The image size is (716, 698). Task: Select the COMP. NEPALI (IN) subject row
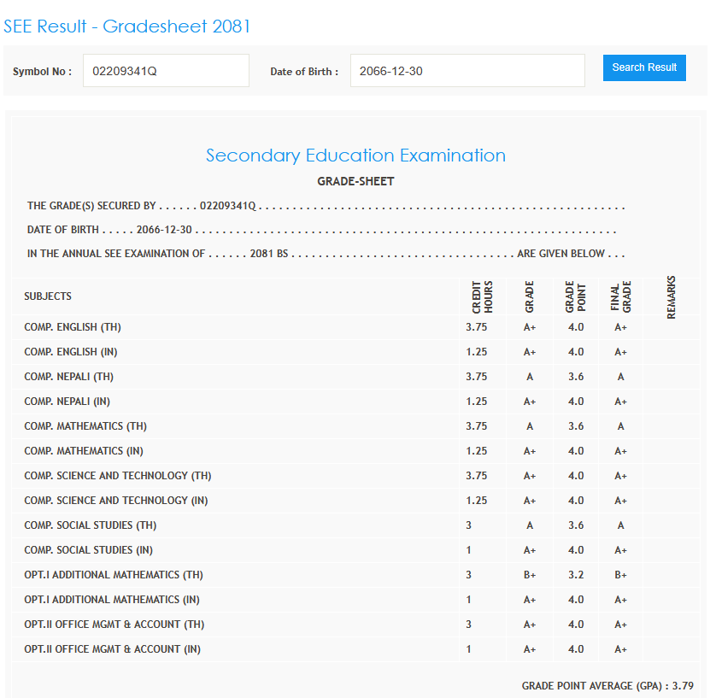click(67, 402)
